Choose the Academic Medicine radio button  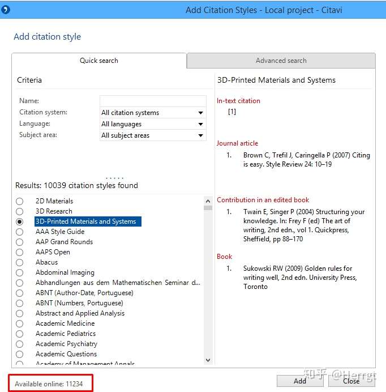tap(19, 324)
